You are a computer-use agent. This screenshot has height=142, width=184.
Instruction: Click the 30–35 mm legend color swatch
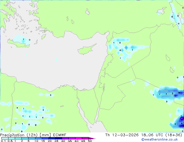(x=65, y=138)
